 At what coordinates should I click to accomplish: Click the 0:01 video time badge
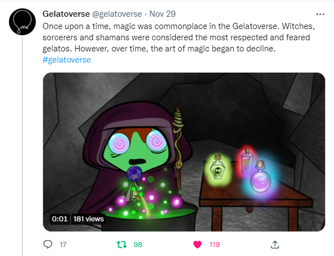coord(60,219)
